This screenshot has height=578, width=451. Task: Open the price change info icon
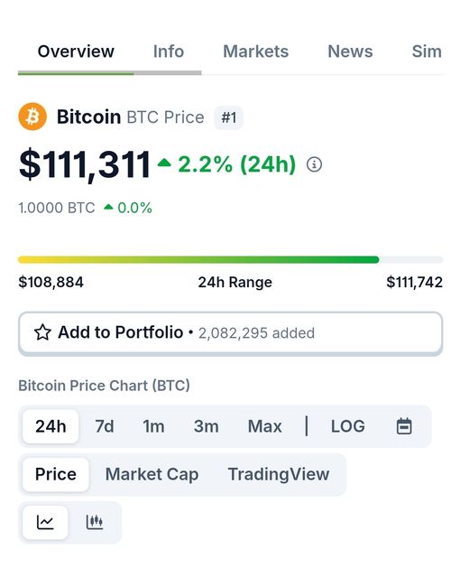coord(314,164)
